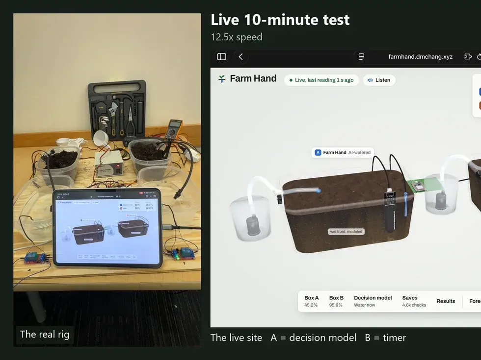Click the Listen button
Image resolution: width=481 pixels, height=360 pixels.
(379, 80)
